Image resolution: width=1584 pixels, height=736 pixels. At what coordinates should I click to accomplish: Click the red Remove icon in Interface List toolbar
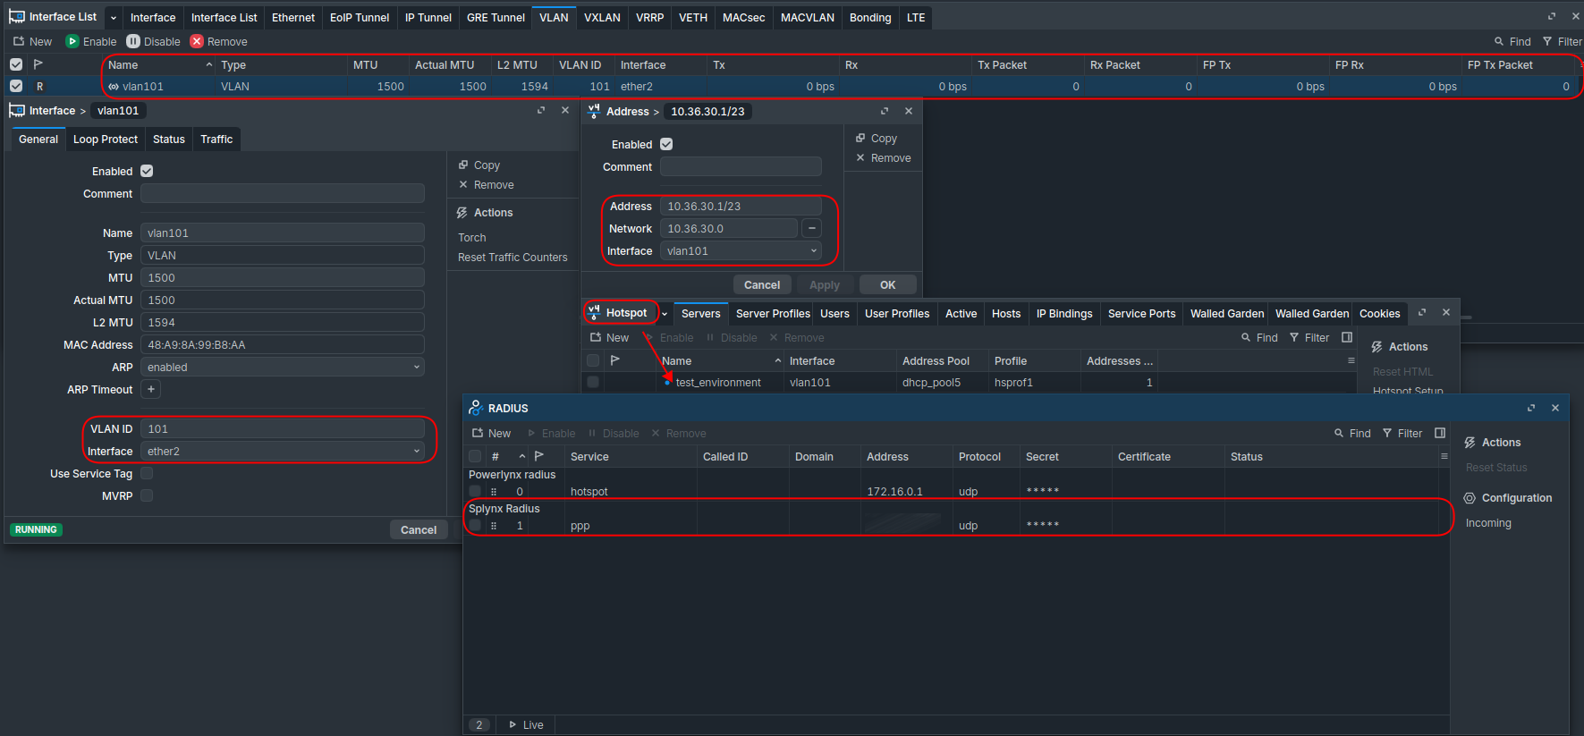click(x=197, y=42)
